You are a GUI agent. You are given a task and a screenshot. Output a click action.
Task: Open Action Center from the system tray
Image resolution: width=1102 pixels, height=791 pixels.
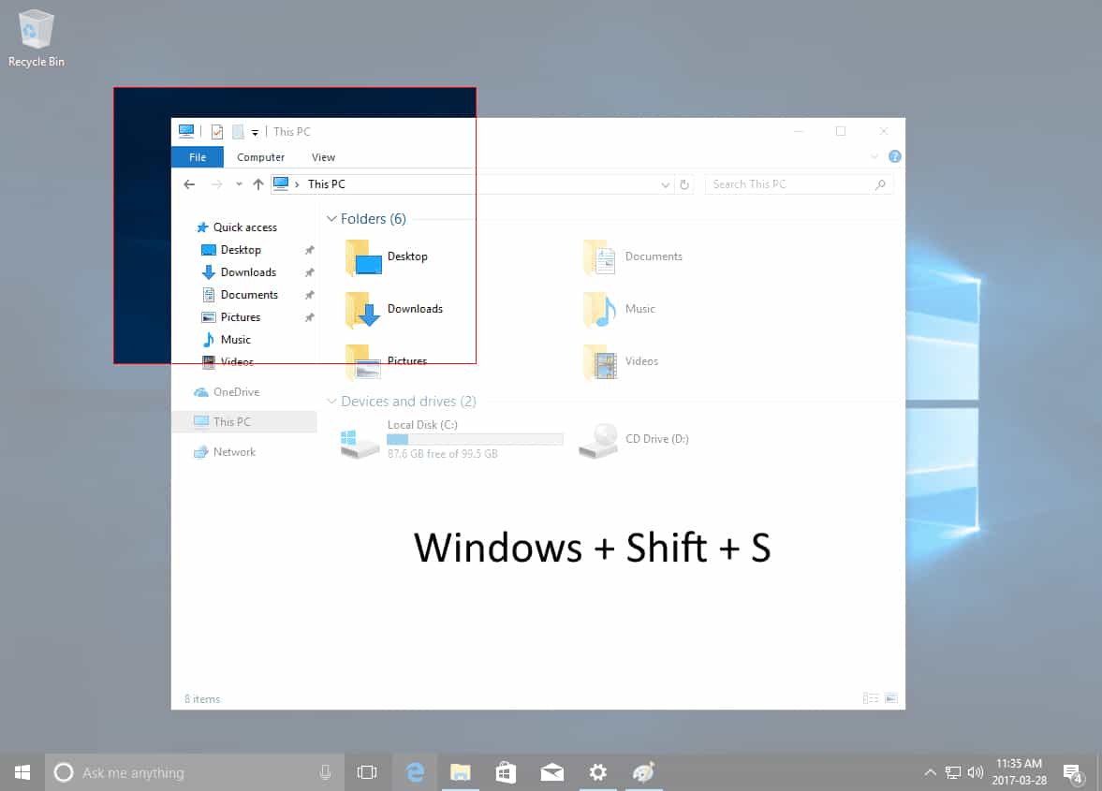(x=1072, y=771)
